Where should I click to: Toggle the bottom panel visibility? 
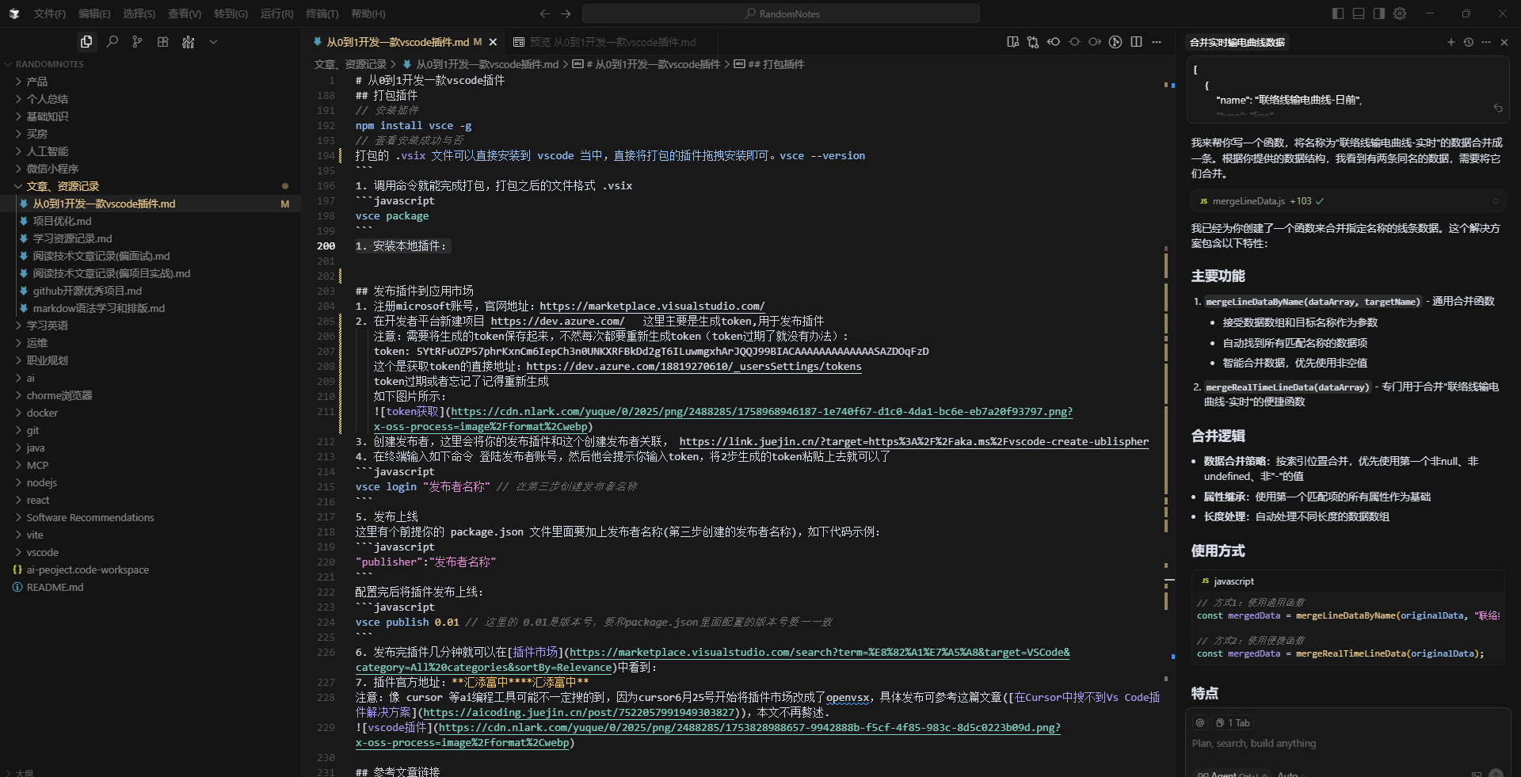(x=1359, y=13)
